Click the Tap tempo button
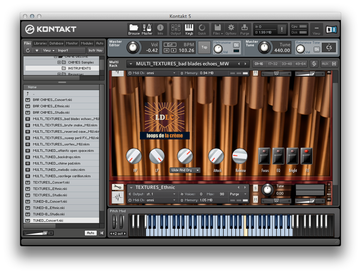This screenshot has width=361, height=274. click(204, 47)
